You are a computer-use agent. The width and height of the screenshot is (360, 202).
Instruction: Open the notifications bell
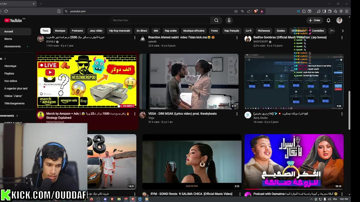[328, 20]
